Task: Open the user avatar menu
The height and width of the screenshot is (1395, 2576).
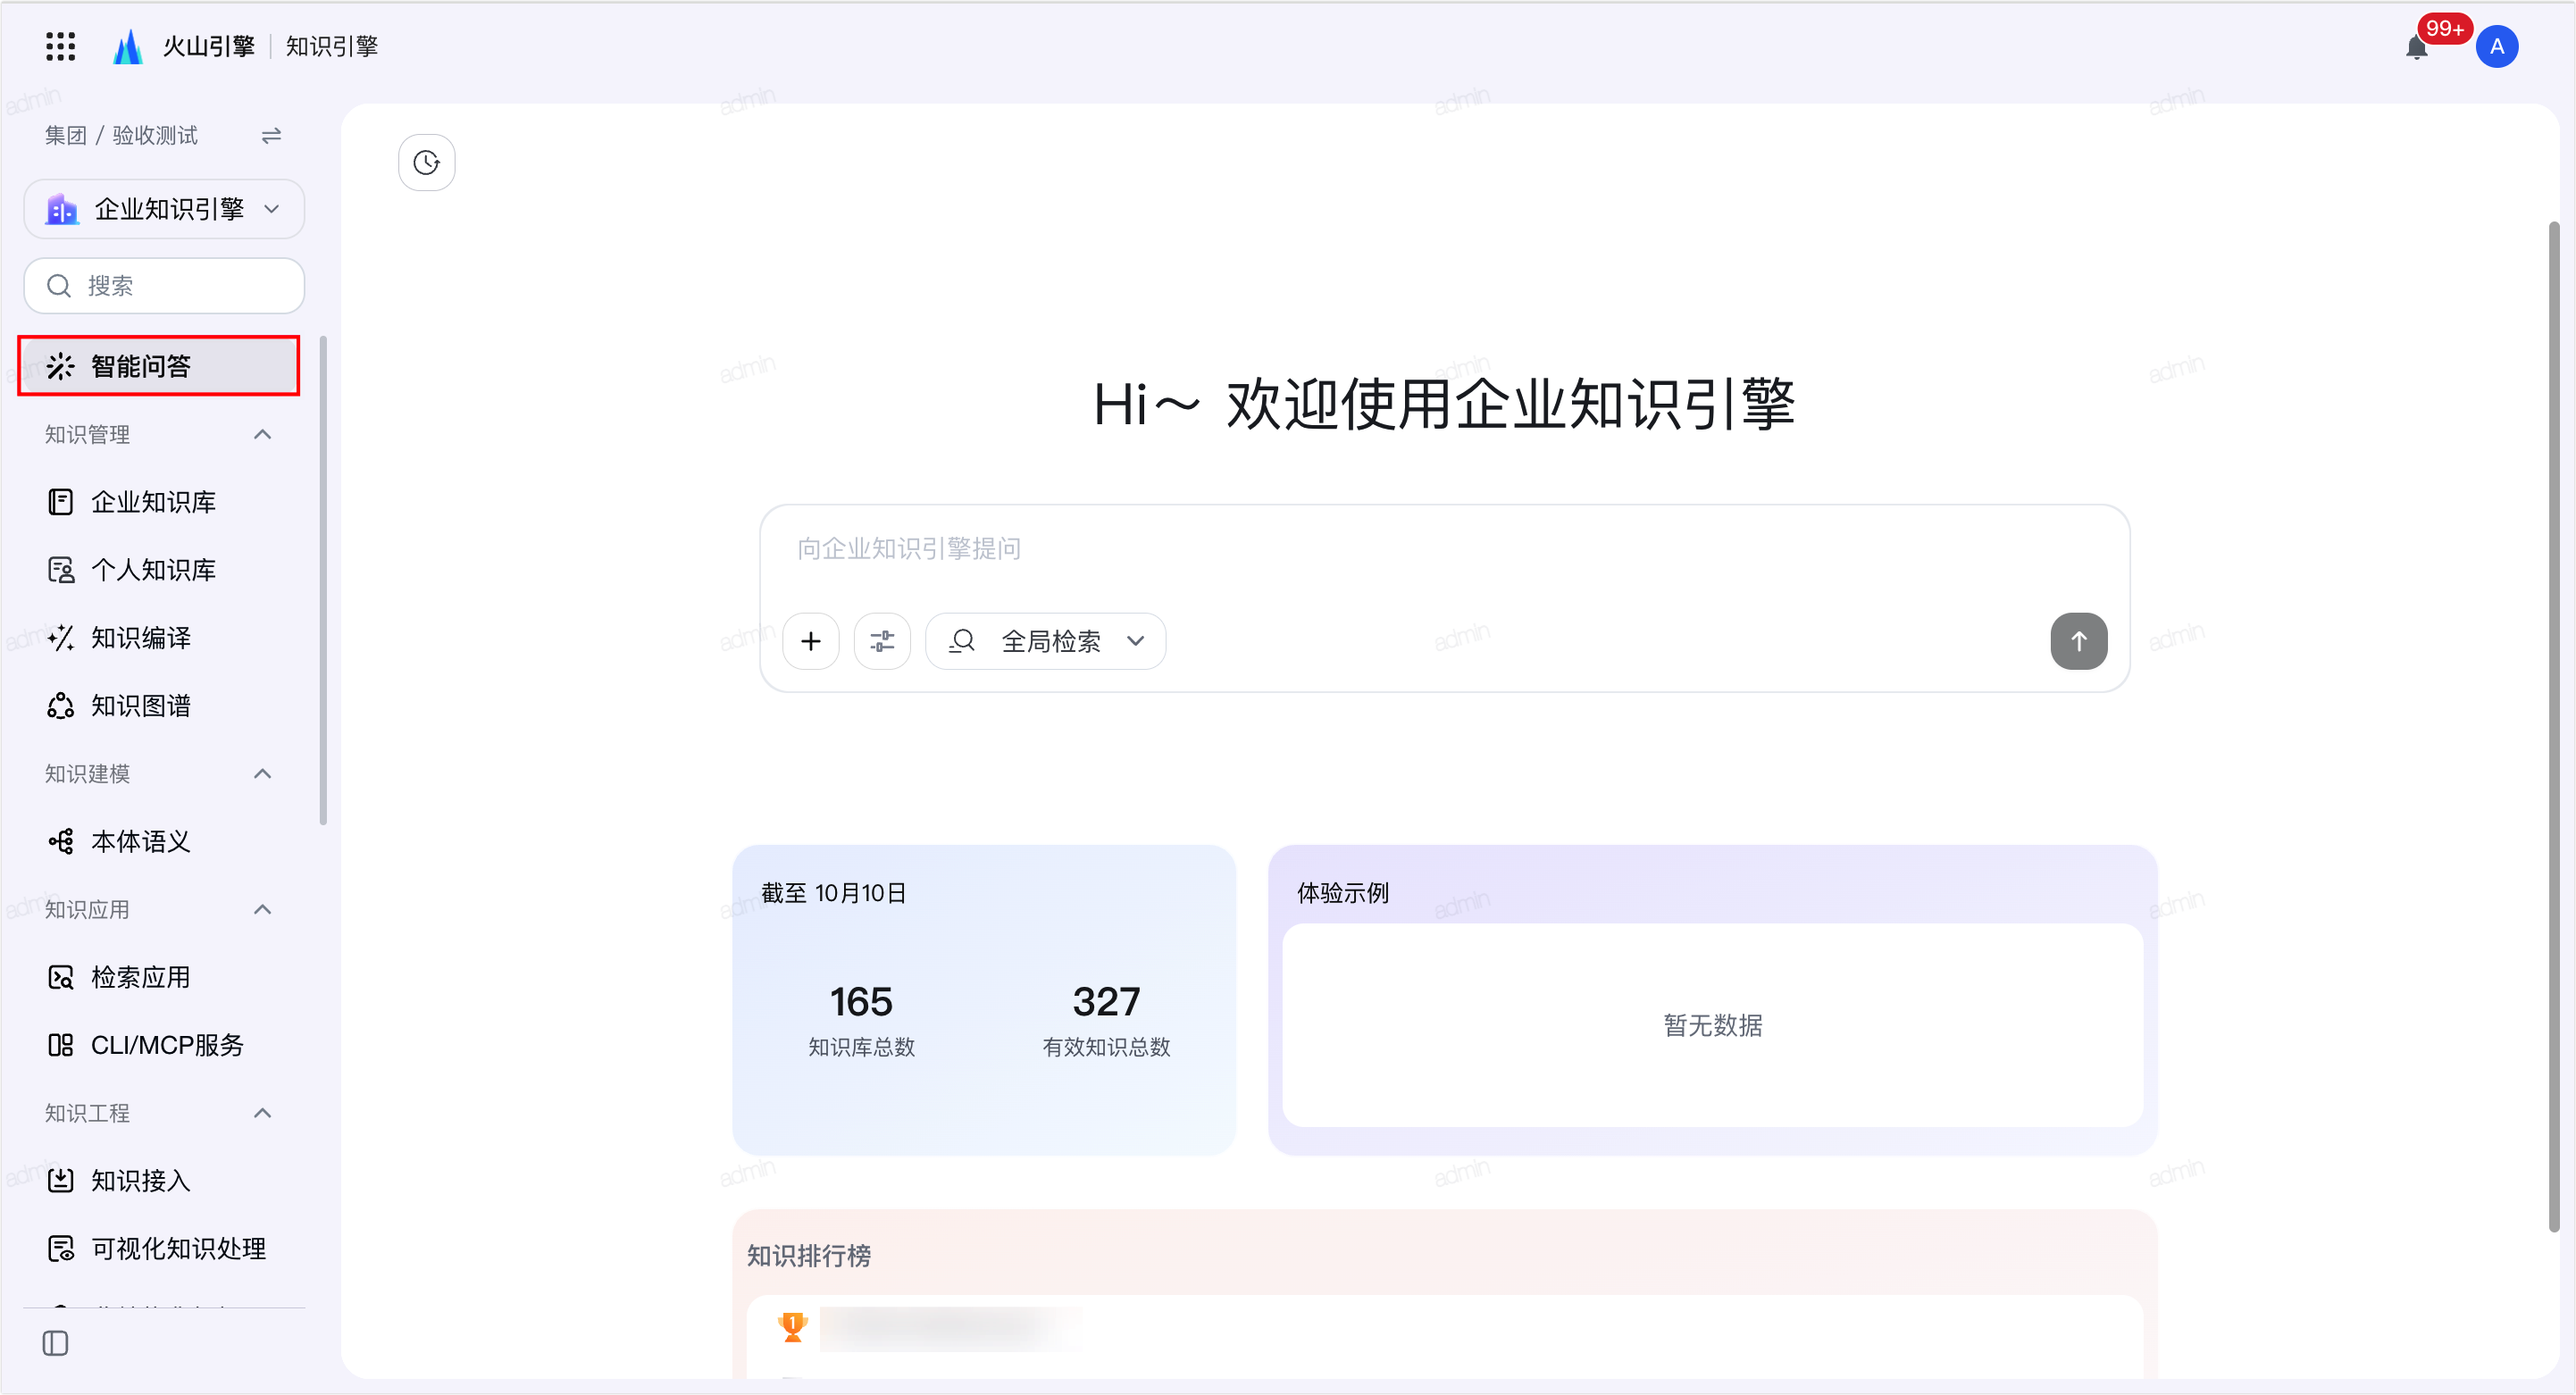Action: [x=2496, y=47]
